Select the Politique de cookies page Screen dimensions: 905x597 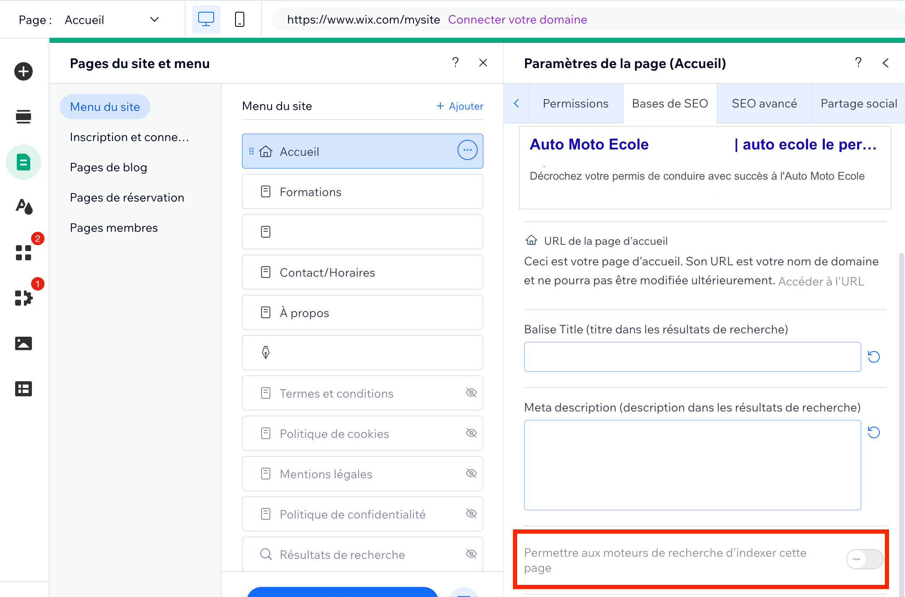click(x=363, y=433)
